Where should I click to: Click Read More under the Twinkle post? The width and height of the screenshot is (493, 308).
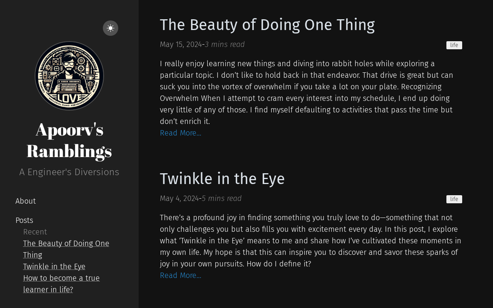point(181,275)
